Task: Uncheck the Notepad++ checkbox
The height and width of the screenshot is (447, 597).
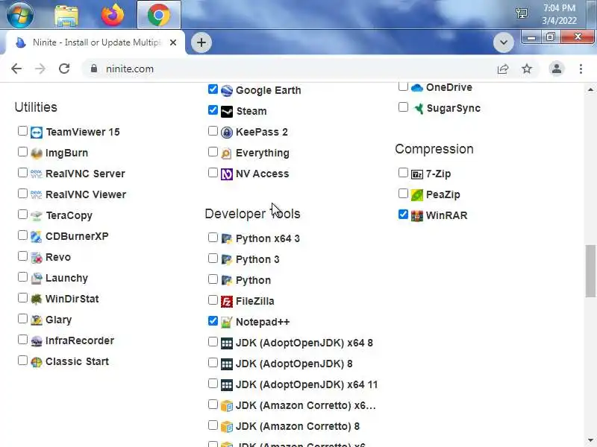Action: (x=213, y=321)
